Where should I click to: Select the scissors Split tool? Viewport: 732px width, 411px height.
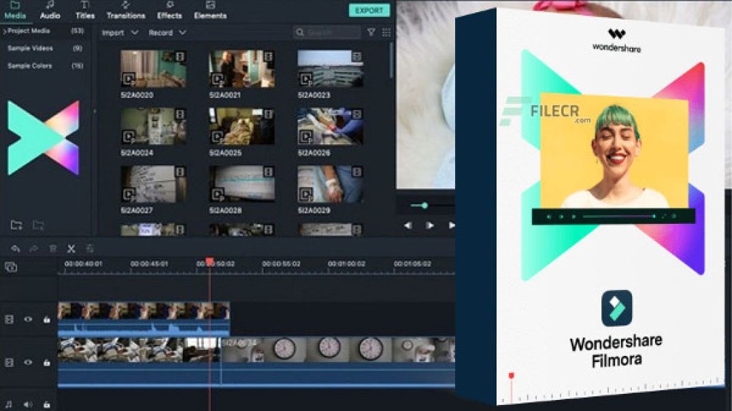click(71, 249)
